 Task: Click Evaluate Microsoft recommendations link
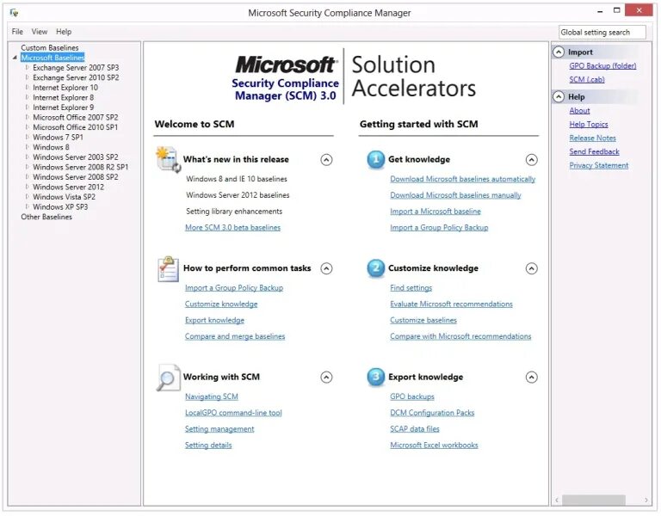[451, 304]
